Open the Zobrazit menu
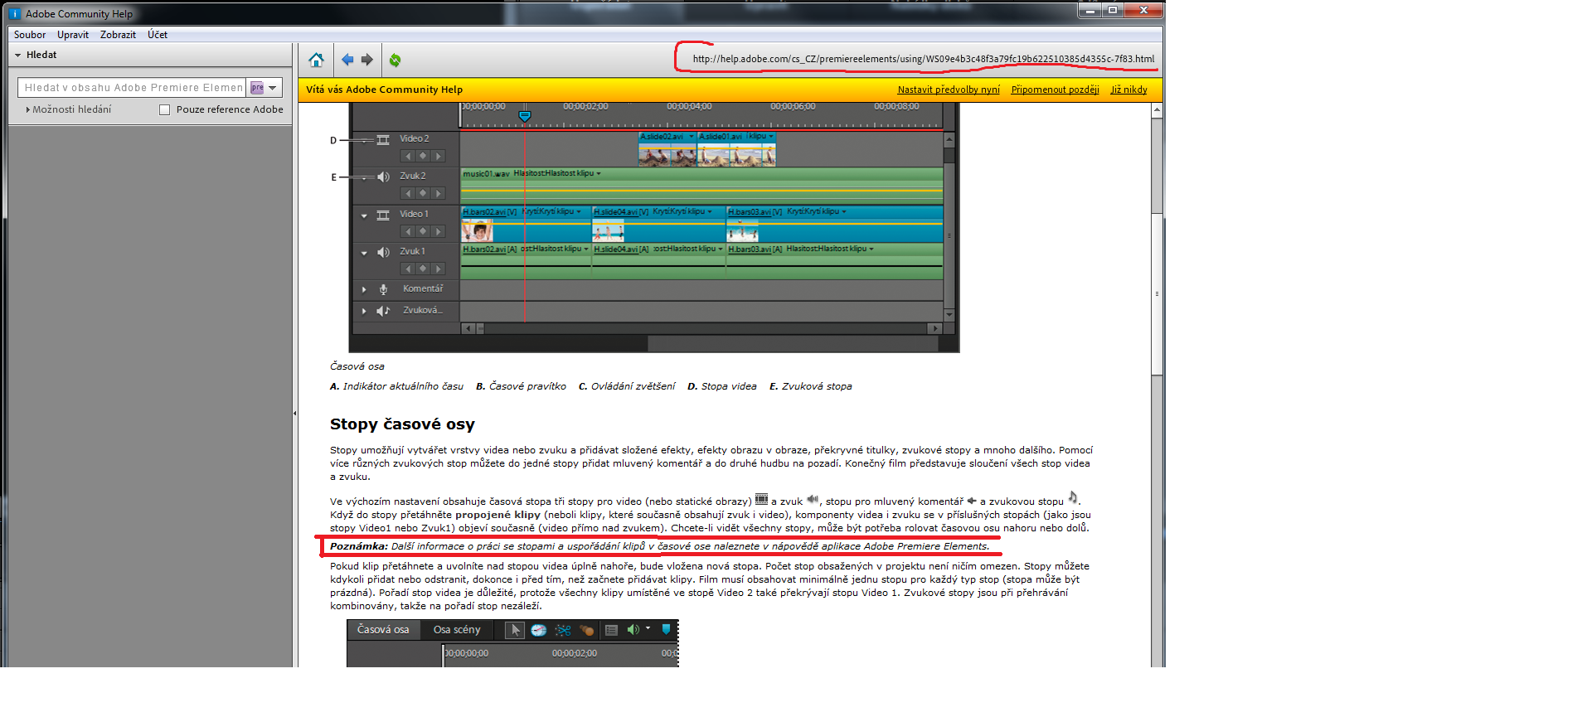 (x=118, y=35)
